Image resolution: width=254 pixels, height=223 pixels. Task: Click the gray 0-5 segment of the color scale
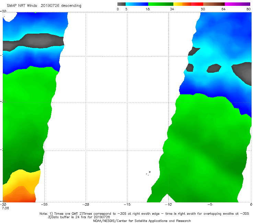click(122, 4)
